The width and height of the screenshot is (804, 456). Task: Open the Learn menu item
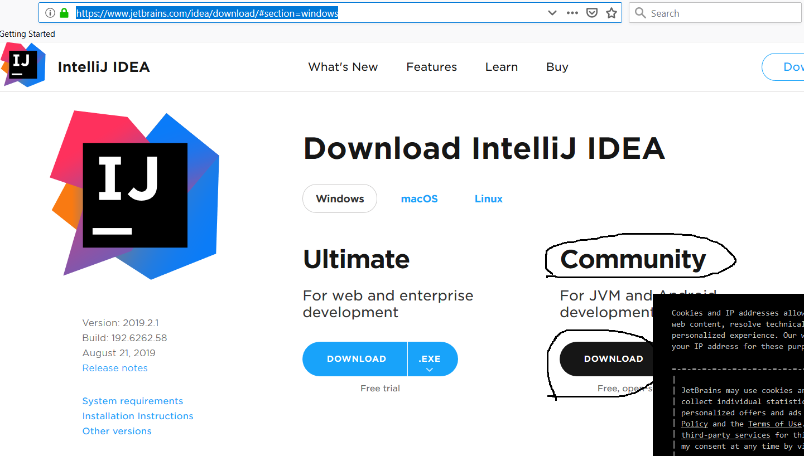[x=502, y=67]
